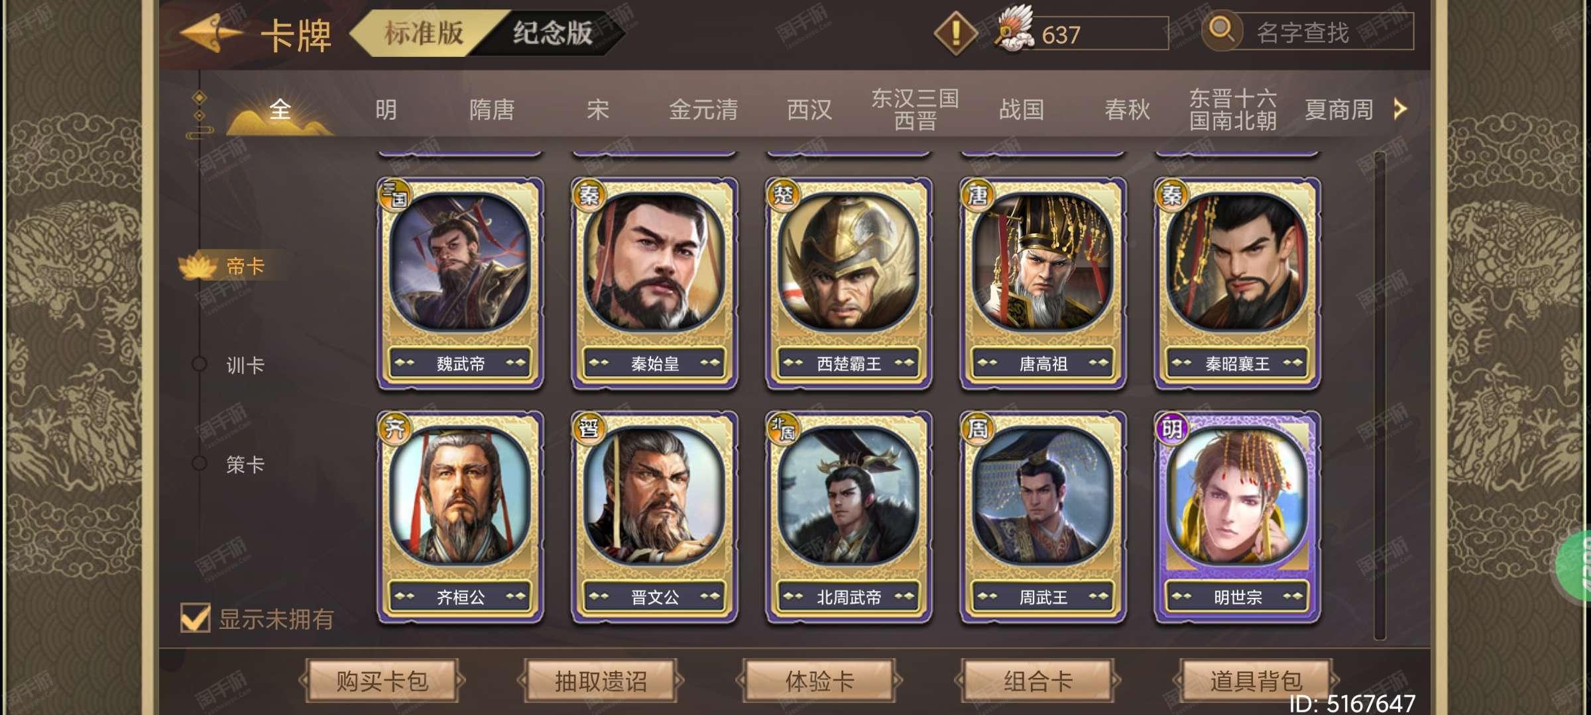Click the 抽取遗诏 button
1591x715 pixels.
pos(601,681)
